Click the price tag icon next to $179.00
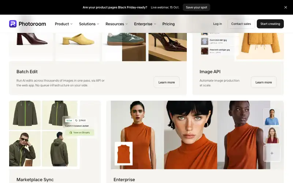The width and height of the screenshot is (293, 183). (x=76, y=120)
